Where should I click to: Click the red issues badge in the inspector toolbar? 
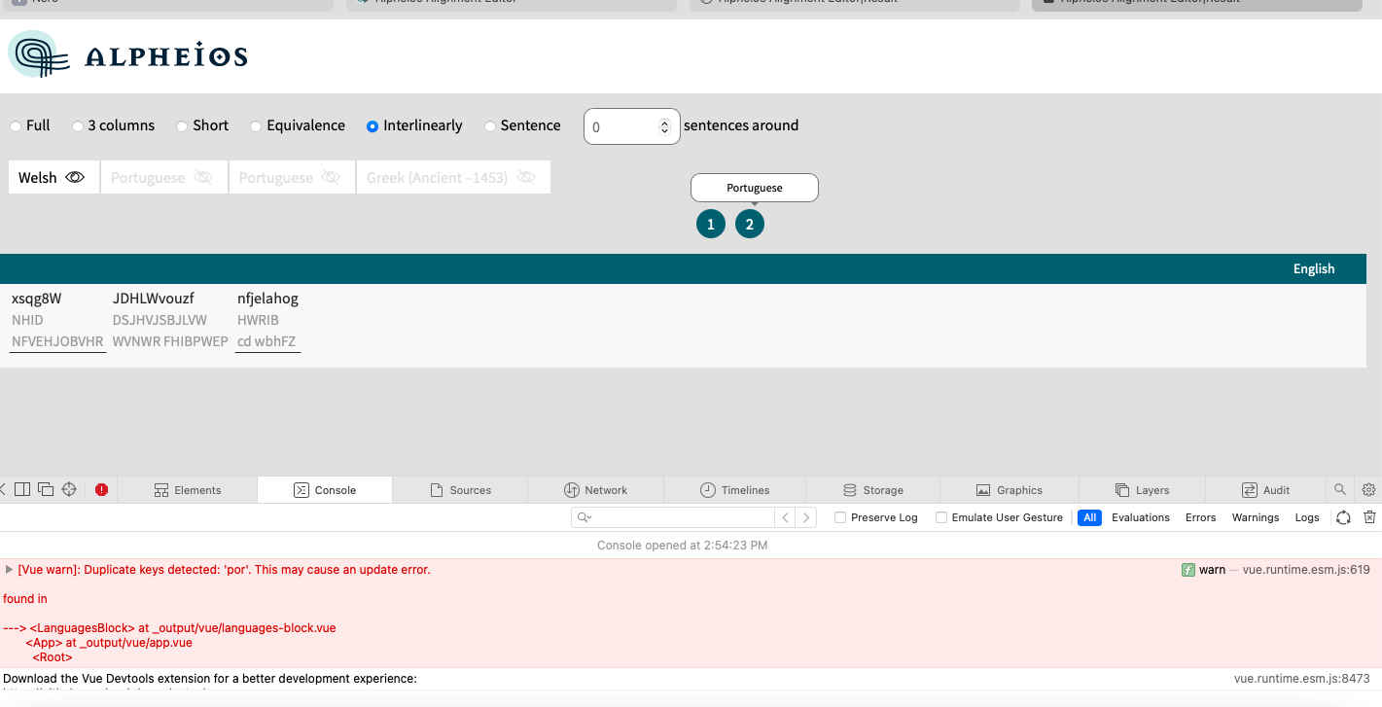tap(101, 489)
